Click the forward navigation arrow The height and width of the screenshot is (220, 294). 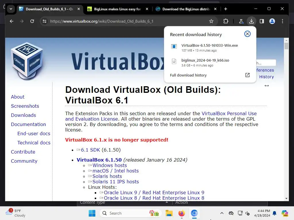tap(22, 21)
